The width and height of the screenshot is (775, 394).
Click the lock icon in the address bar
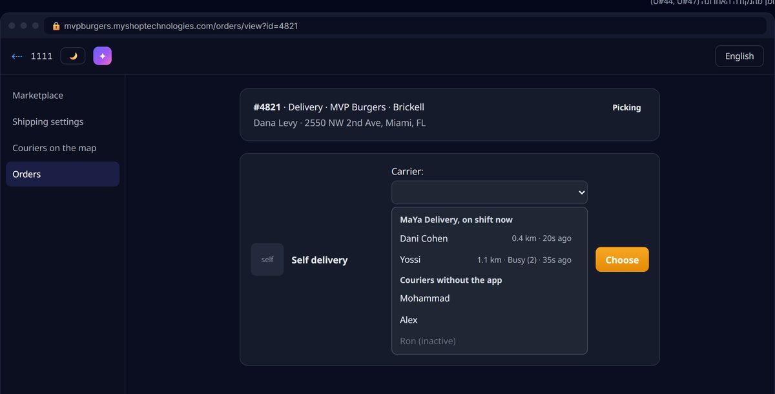coord(56,26)
